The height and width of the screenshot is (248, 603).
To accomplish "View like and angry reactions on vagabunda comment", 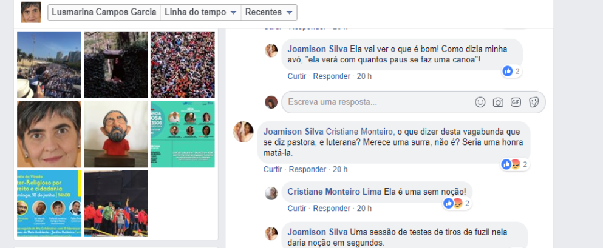I will 514,165.
